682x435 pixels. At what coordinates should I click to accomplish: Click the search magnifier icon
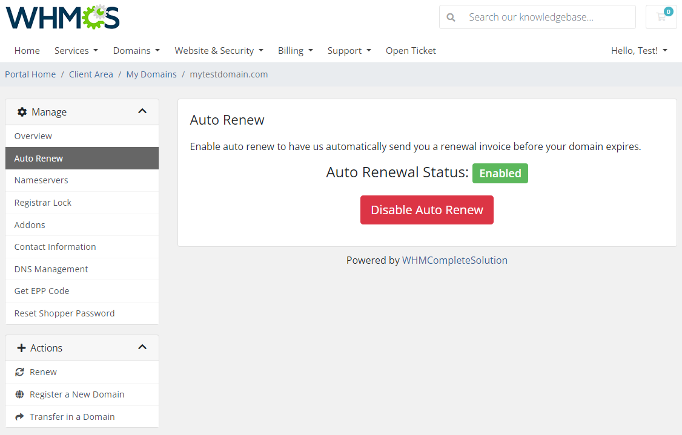point(451,17)
